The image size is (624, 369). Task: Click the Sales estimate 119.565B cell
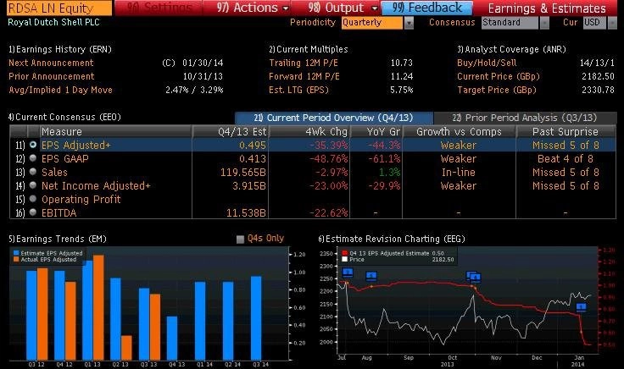tap(243, 173)
